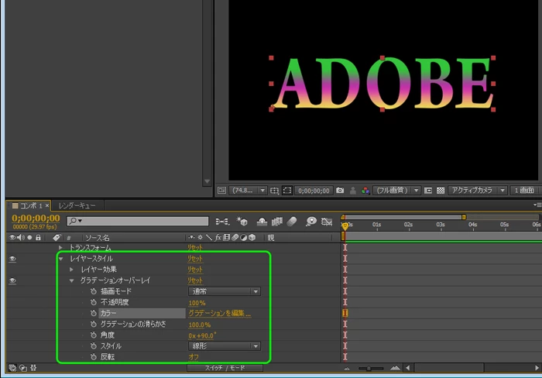Expand or collapse the Layer Switches pane icon

click(x=12, y=368)
